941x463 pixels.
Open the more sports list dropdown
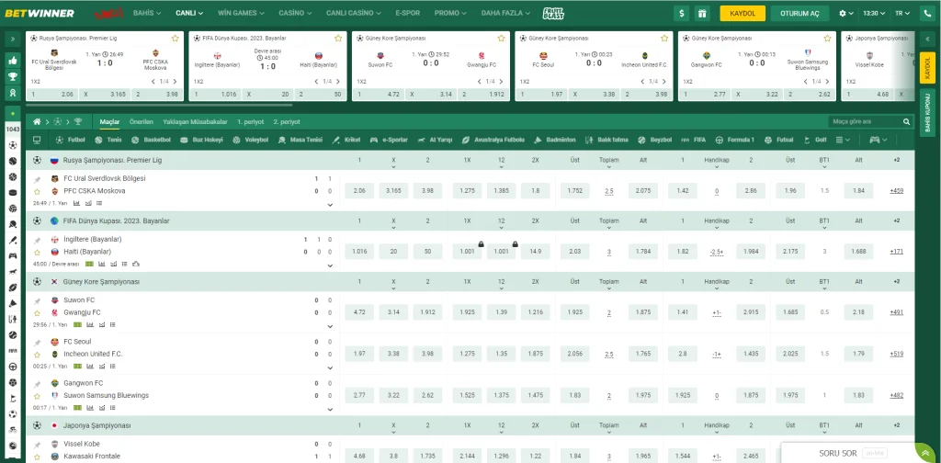844,140
